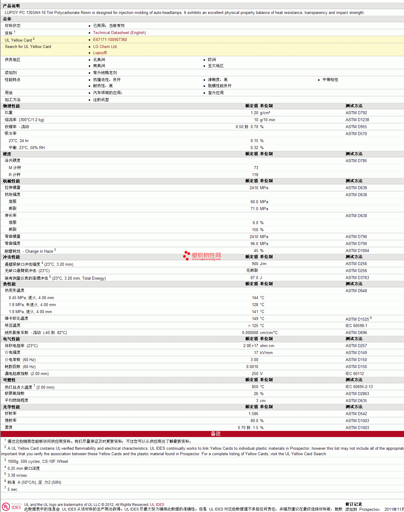The width and height of the screenshot is (404, 512).
Task: Click the Change in Haze row label
Action: click(x=30, y=251)
